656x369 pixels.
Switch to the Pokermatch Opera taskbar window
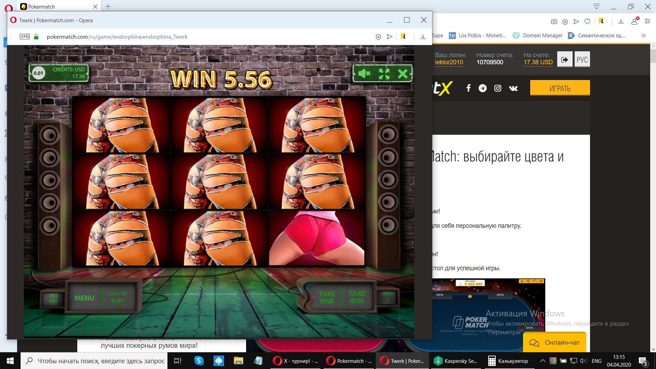click(349, 361)
